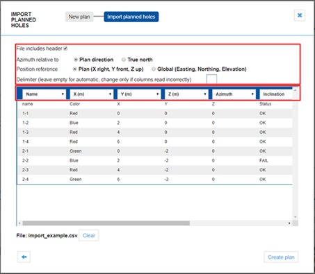
Task: Click the horizontal scrollbar thumb
Action: point(106,223)
